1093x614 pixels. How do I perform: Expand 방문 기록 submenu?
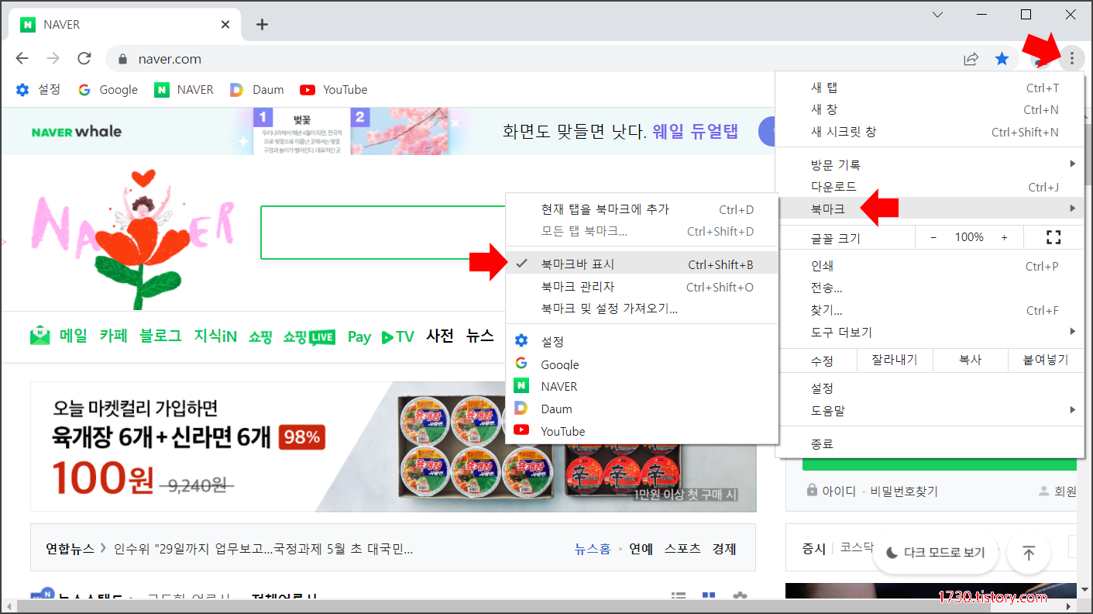(930, 164)
